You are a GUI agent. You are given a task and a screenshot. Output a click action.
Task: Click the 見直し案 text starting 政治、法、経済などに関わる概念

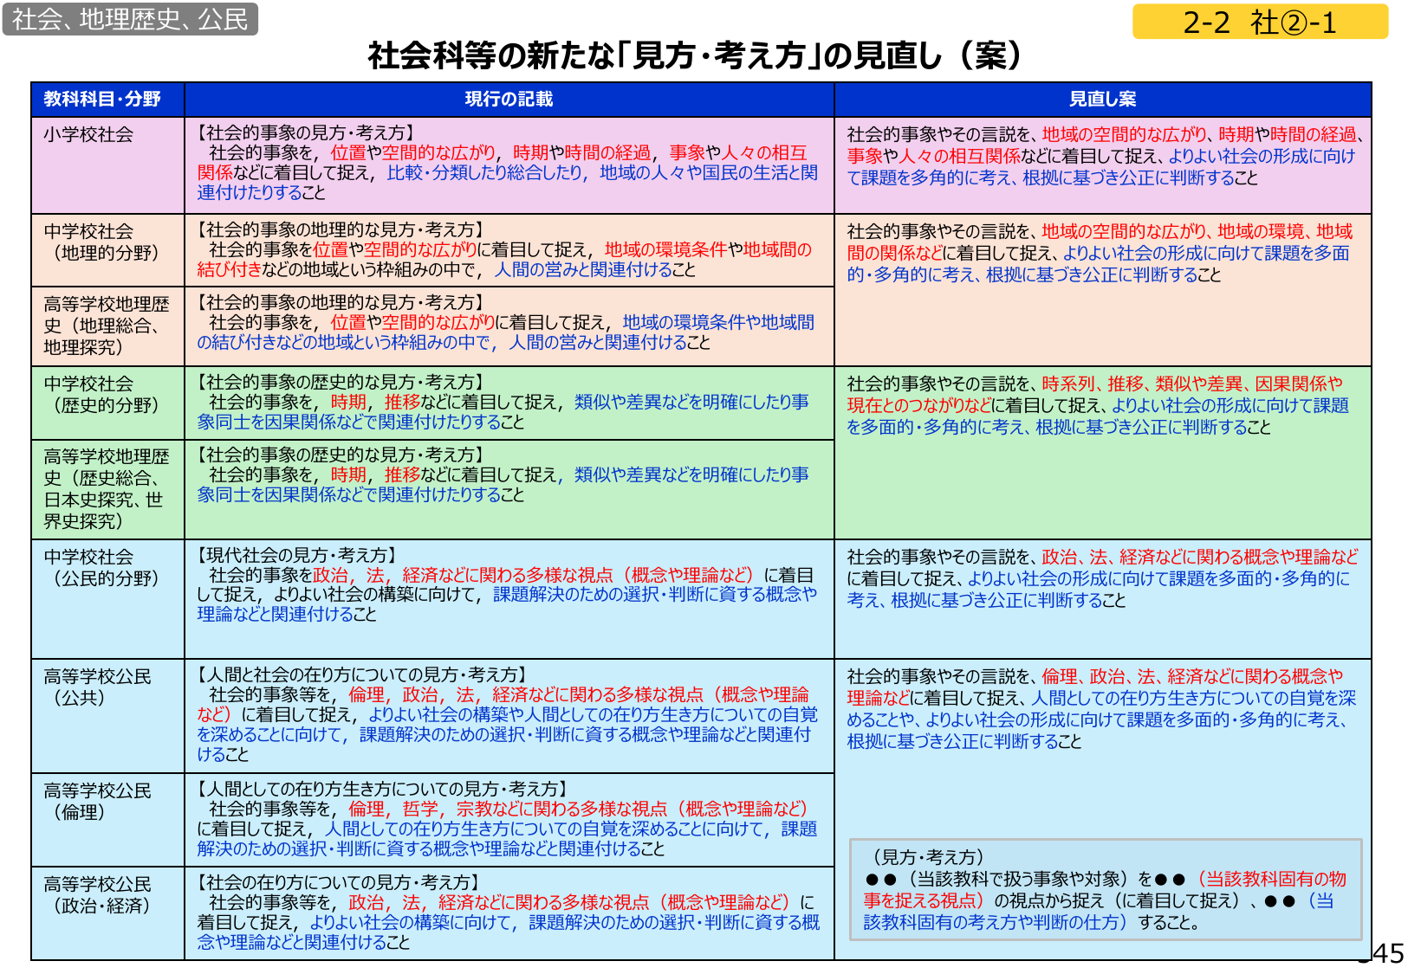(1102, 578)
